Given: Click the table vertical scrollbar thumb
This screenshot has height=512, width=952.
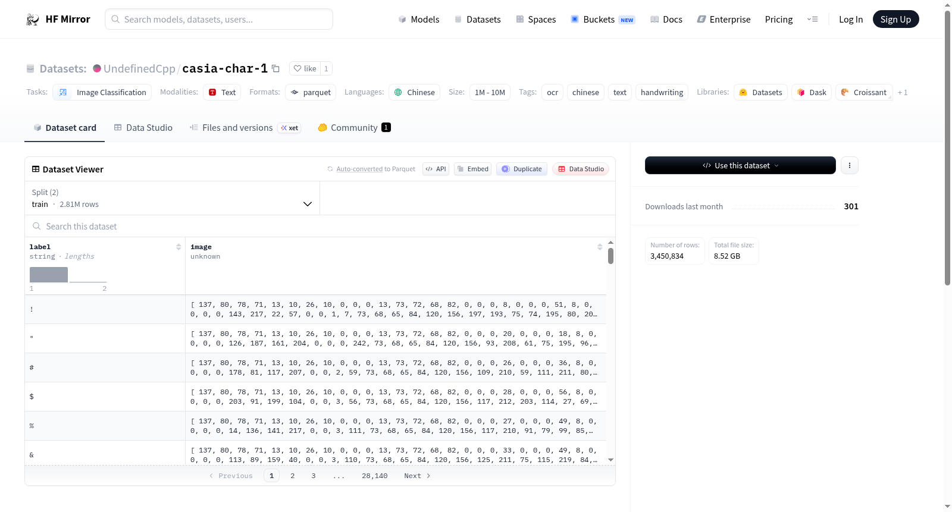Looking at the screenshot, I should [610, 256].
